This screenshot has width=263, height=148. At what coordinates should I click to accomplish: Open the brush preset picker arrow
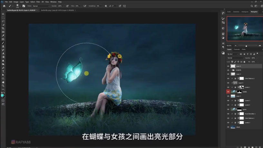coord(20,6)
